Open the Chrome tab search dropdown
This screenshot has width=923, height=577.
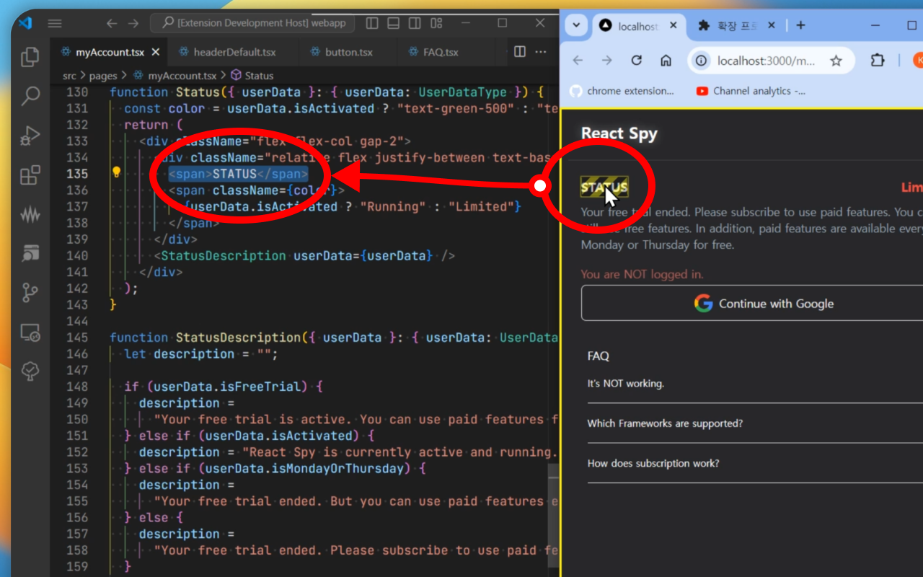pyautogui.click(x=575, y=25)
